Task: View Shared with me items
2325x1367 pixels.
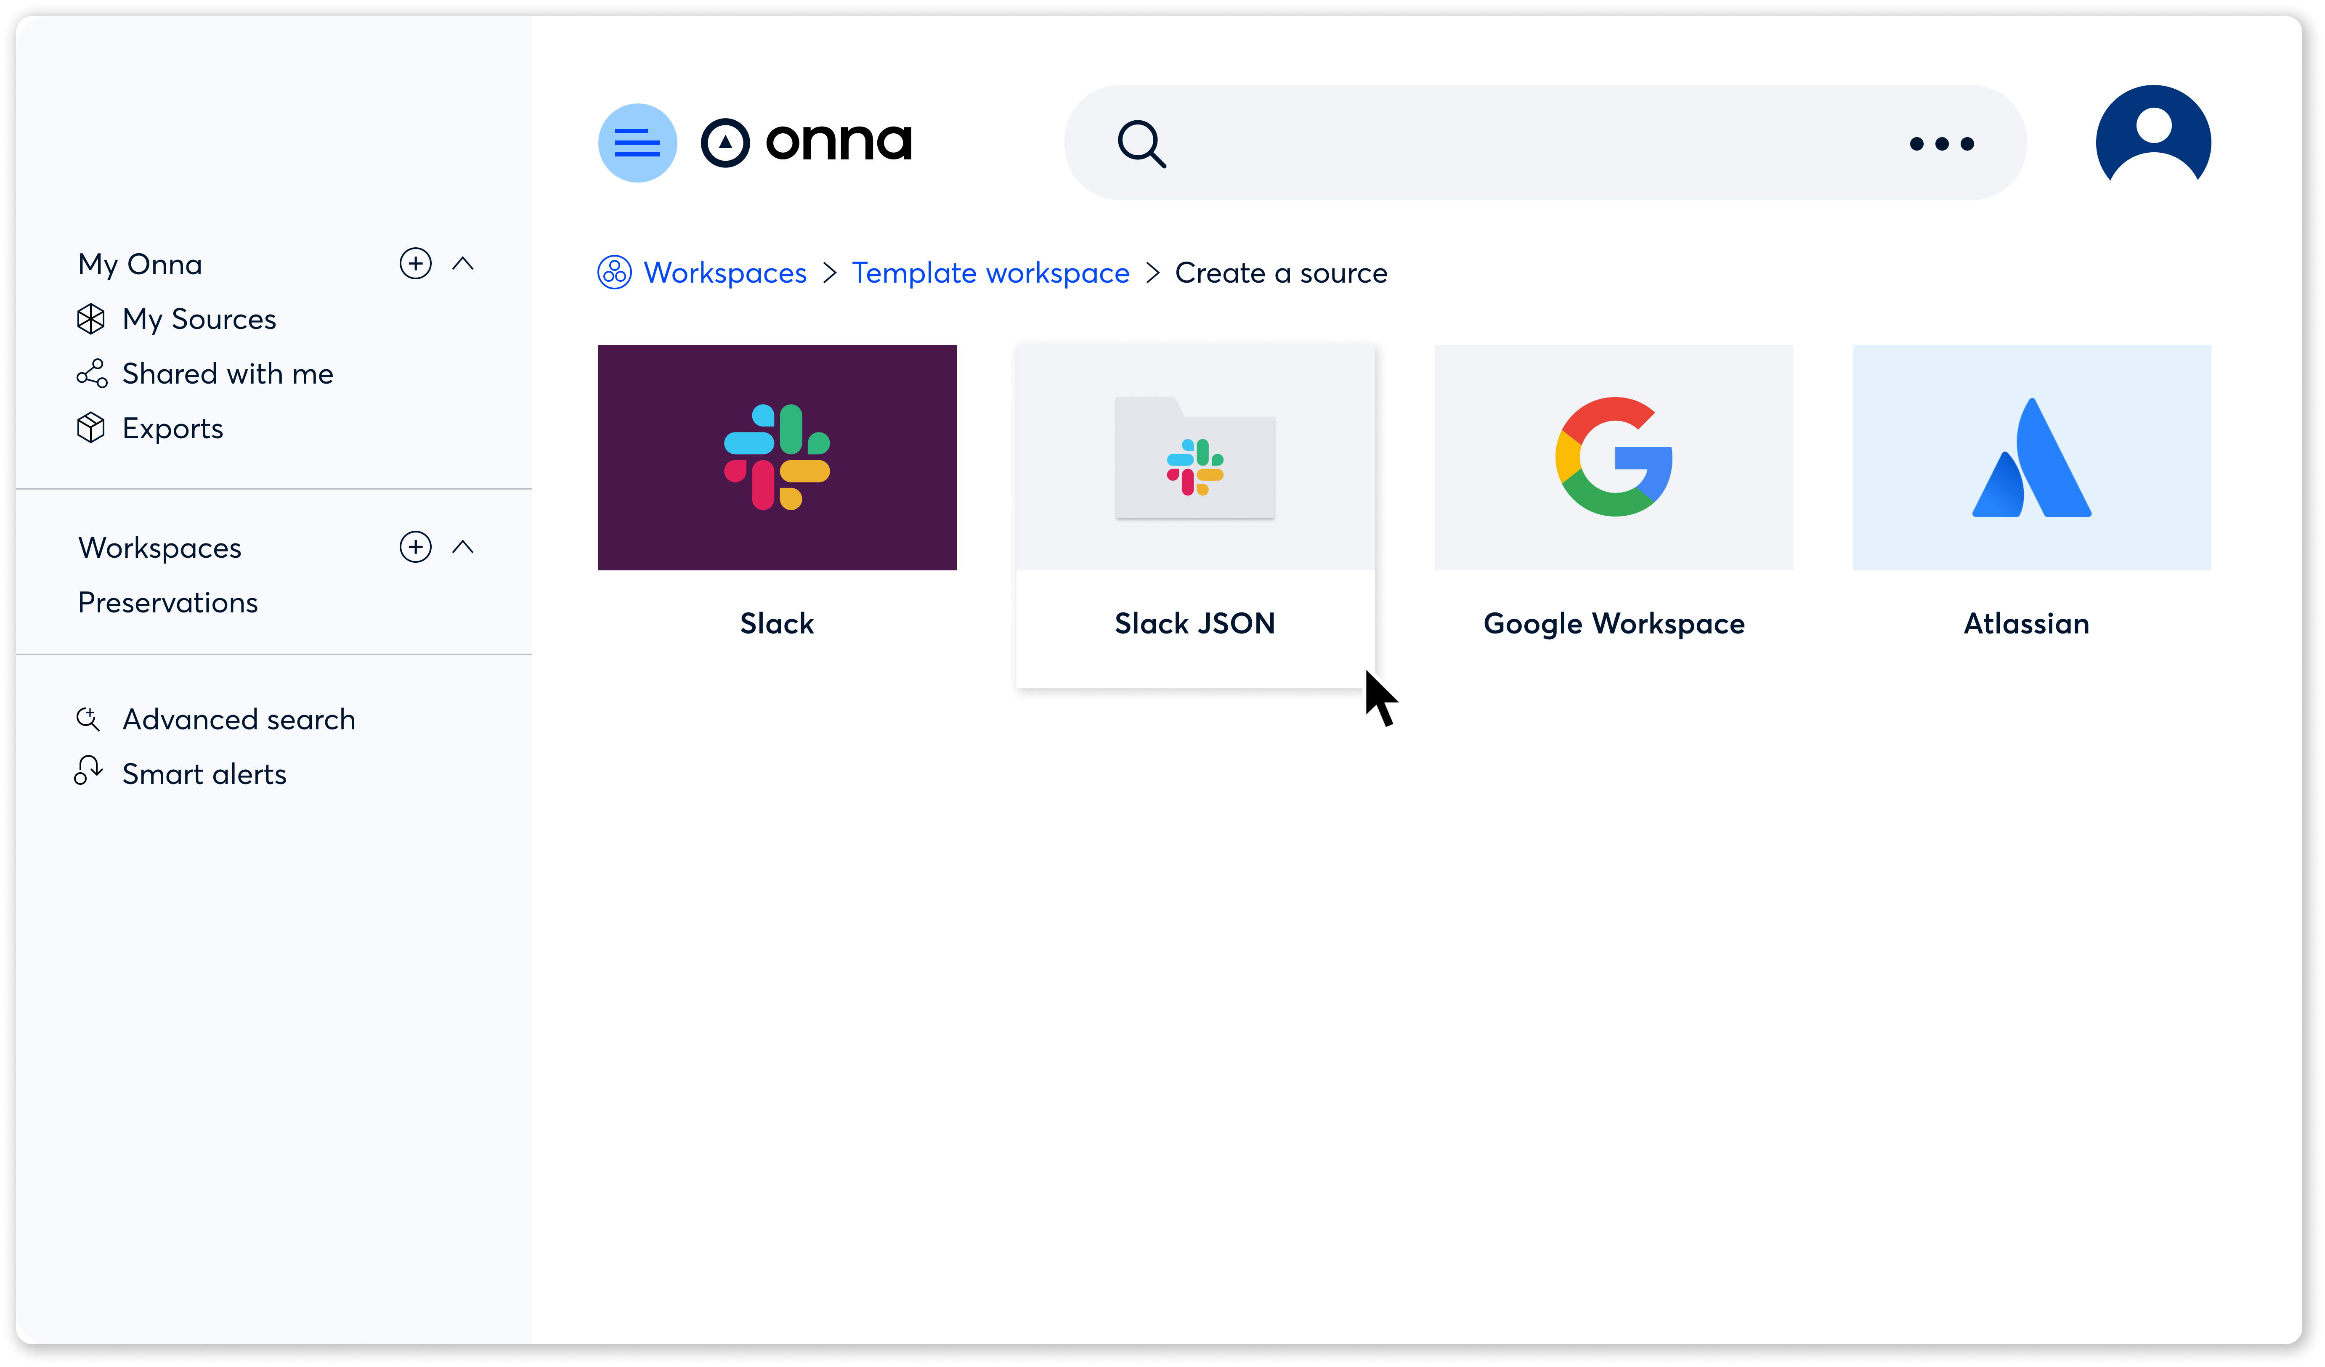Action: (228, 373)
